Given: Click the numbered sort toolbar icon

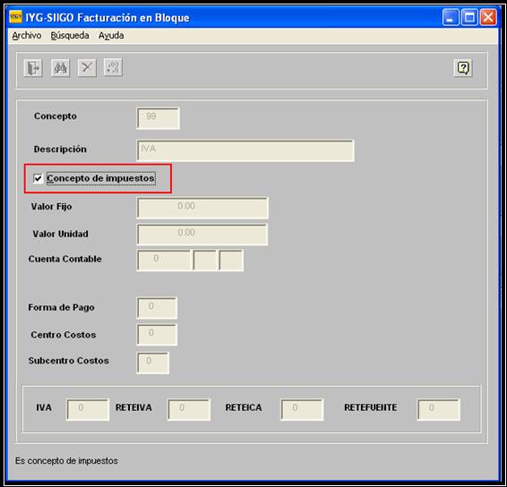Looking at the screenshot, I should pos(113,67).
